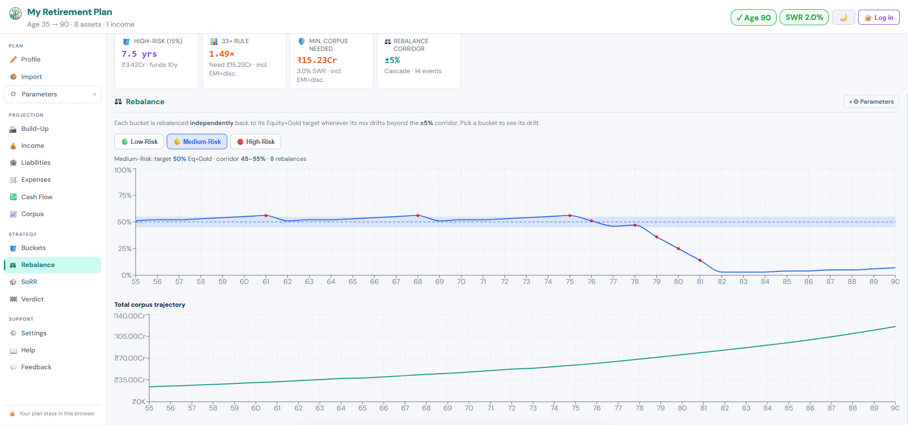Open Build-Up via its icon
This screenshot has width=908, height=425.
pyautogui.click(x=14, y=129)
